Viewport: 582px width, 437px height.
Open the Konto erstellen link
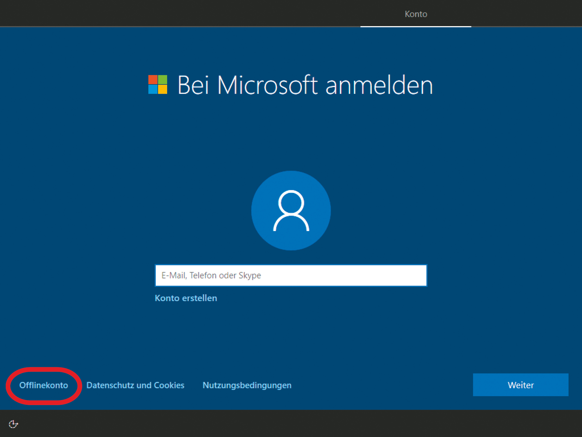point(186,298)
